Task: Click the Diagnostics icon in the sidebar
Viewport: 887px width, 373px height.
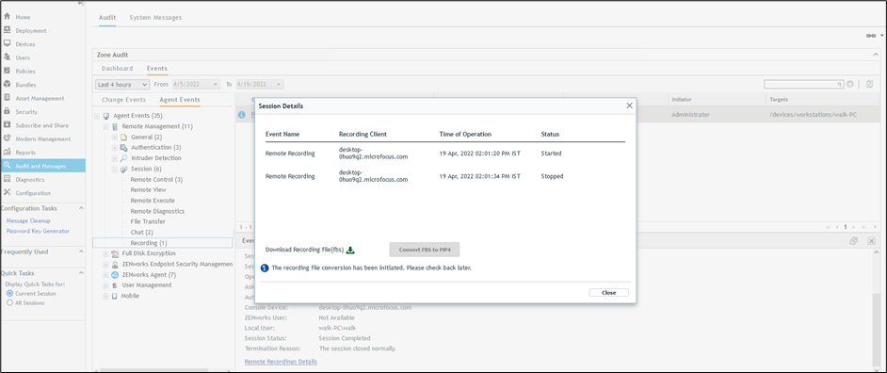Action: pyautogui.click(x=7, y=179)
